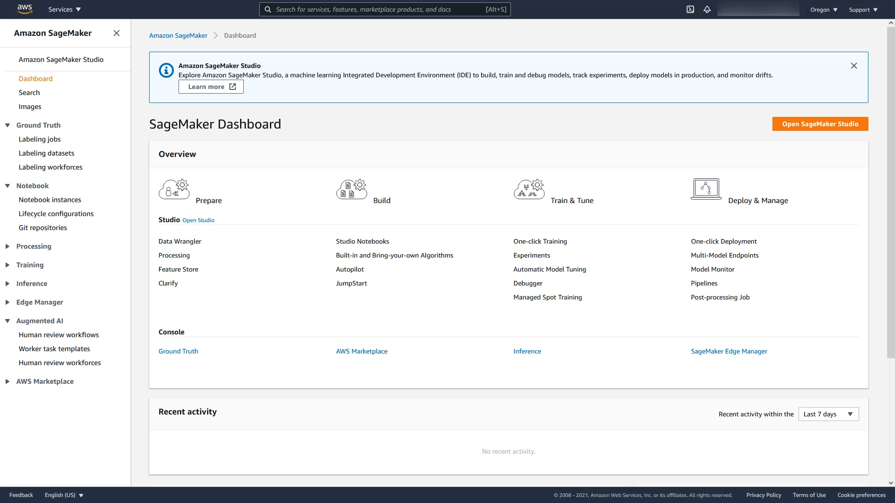This screenshot has height=503, width=895.
Task: Select Notebook instances in sidebar
Action: [50, 200]
